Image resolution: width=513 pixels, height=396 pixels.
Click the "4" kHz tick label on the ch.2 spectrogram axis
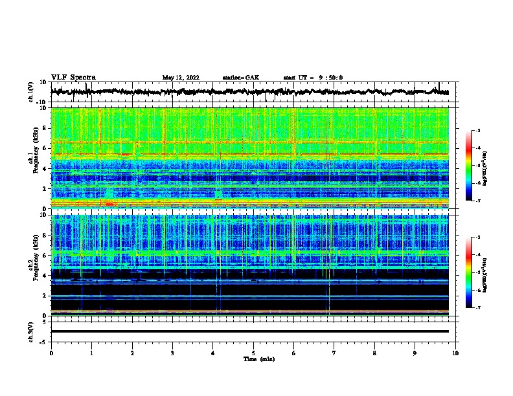pos(45,276)
